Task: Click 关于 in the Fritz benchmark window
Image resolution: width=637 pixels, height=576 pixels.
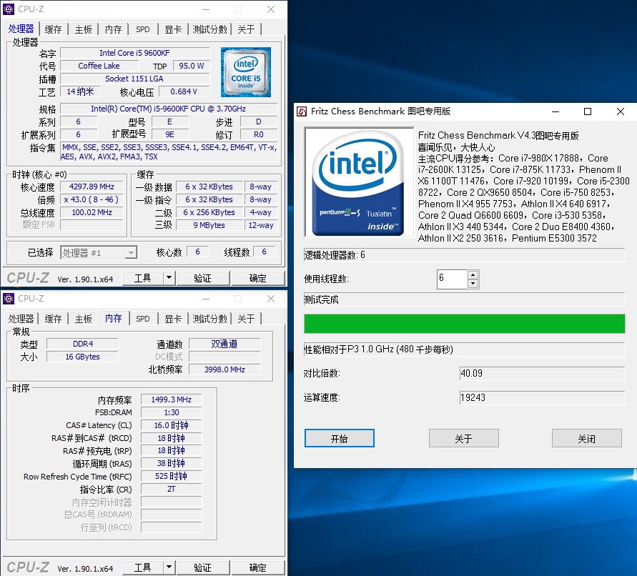Action: [463, 438]
